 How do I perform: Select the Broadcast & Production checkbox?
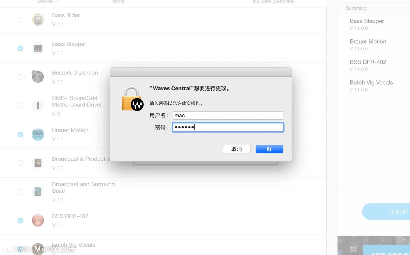click(x=20, y=163)
